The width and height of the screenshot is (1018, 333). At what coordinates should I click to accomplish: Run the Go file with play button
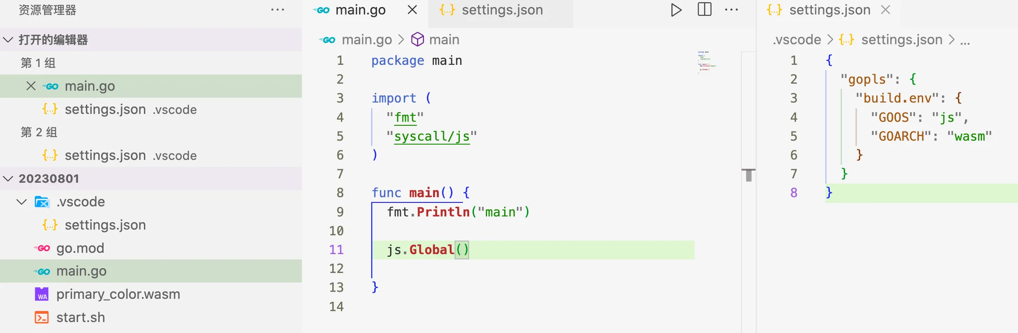676,10
